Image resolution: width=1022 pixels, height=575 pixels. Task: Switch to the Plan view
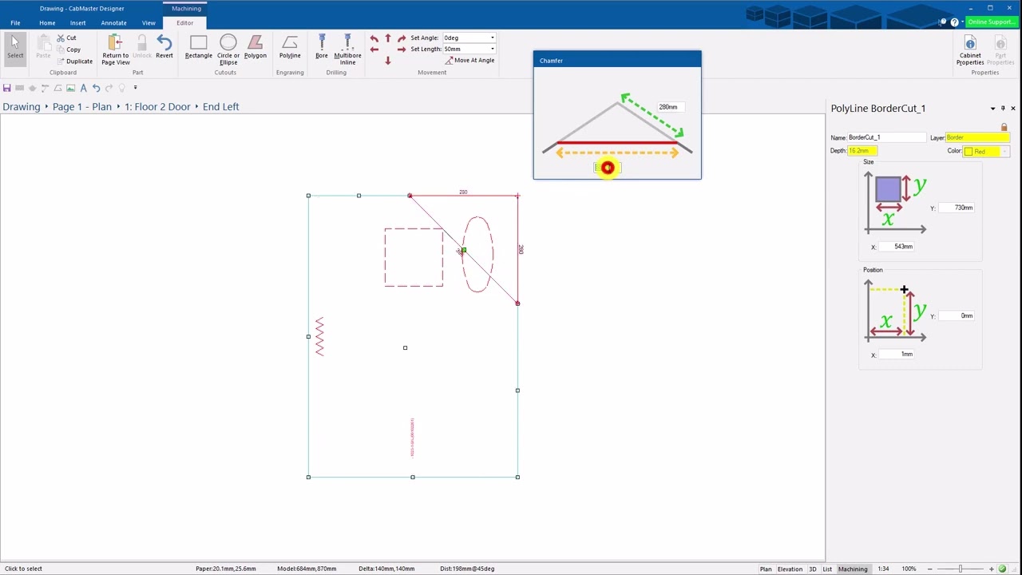(766, 569)
